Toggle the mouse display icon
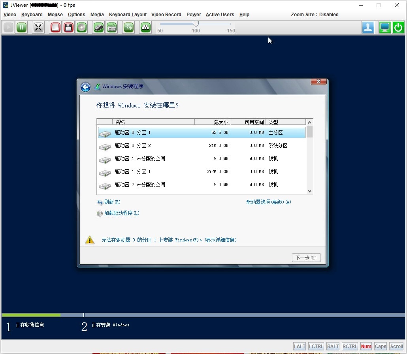 click(99, 27)
